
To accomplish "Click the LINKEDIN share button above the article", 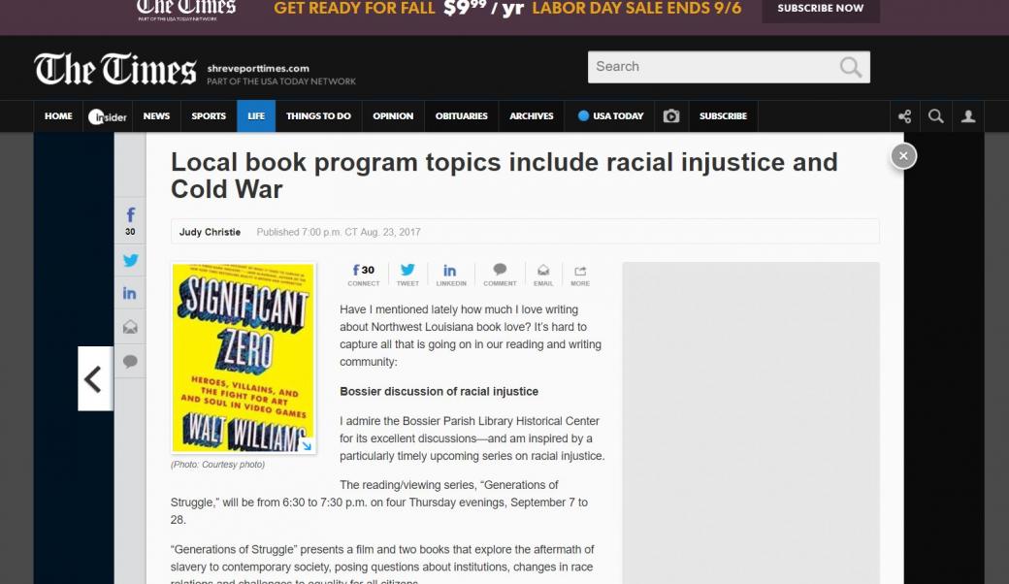I will coord(450,275).
